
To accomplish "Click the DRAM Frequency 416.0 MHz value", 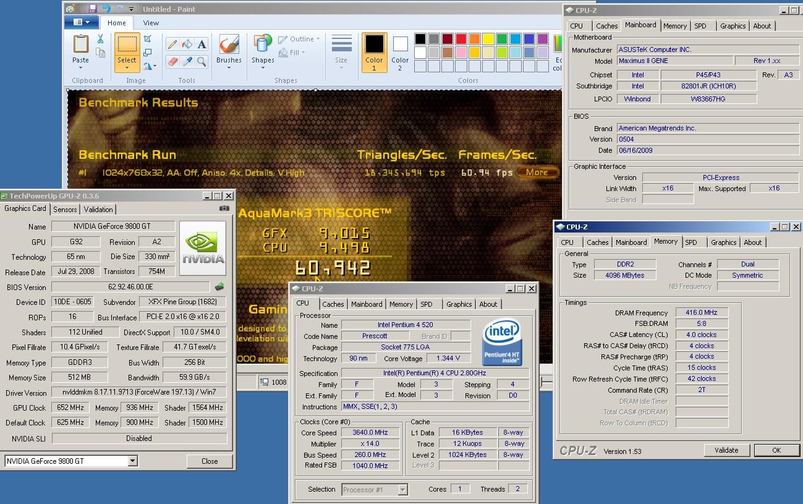I will coord(702,312).
